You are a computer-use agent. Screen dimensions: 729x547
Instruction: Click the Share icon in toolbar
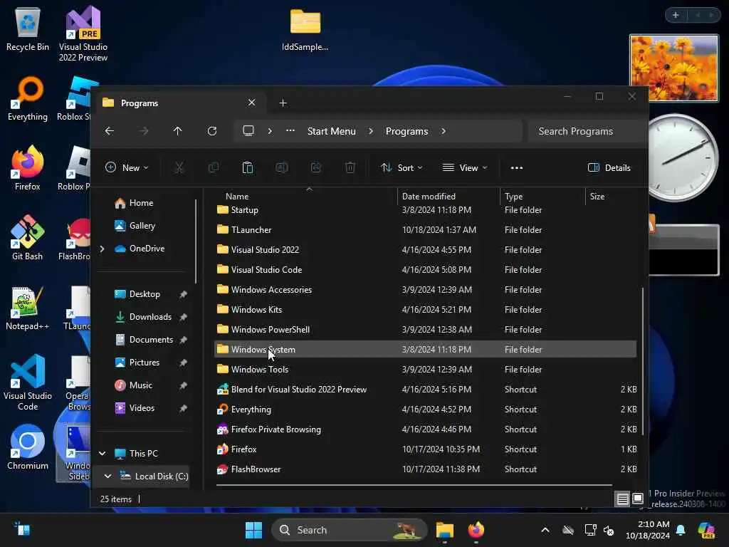(x=316, y=168)
